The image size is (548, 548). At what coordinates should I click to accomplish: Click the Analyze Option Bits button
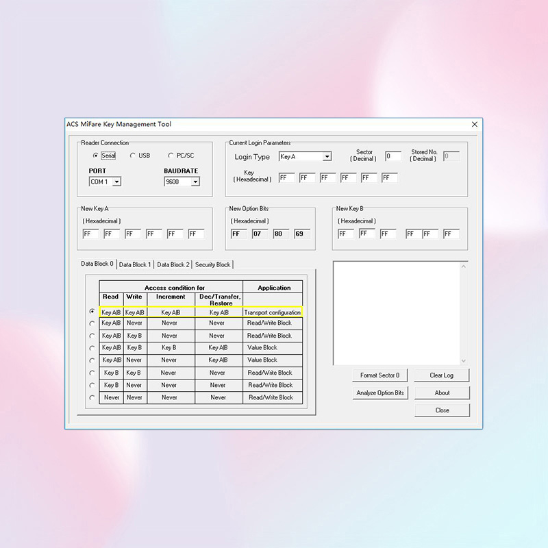380,393
